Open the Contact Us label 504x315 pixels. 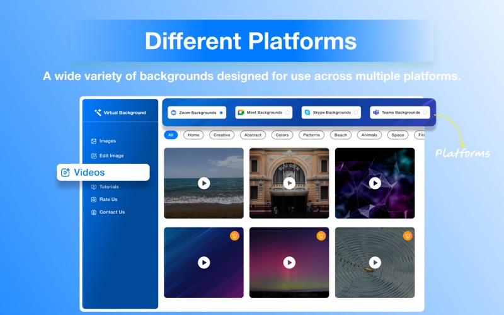(x=112, y=212)
